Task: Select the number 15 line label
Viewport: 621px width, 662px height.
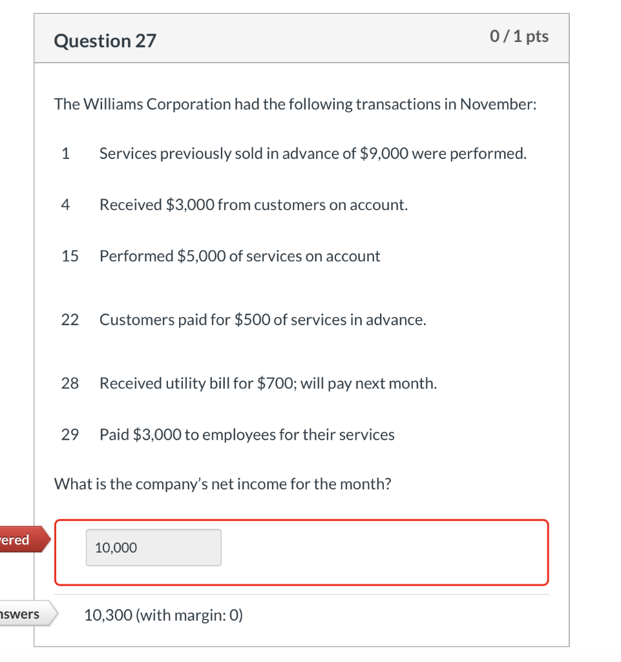Action: [x=70, y=256]
